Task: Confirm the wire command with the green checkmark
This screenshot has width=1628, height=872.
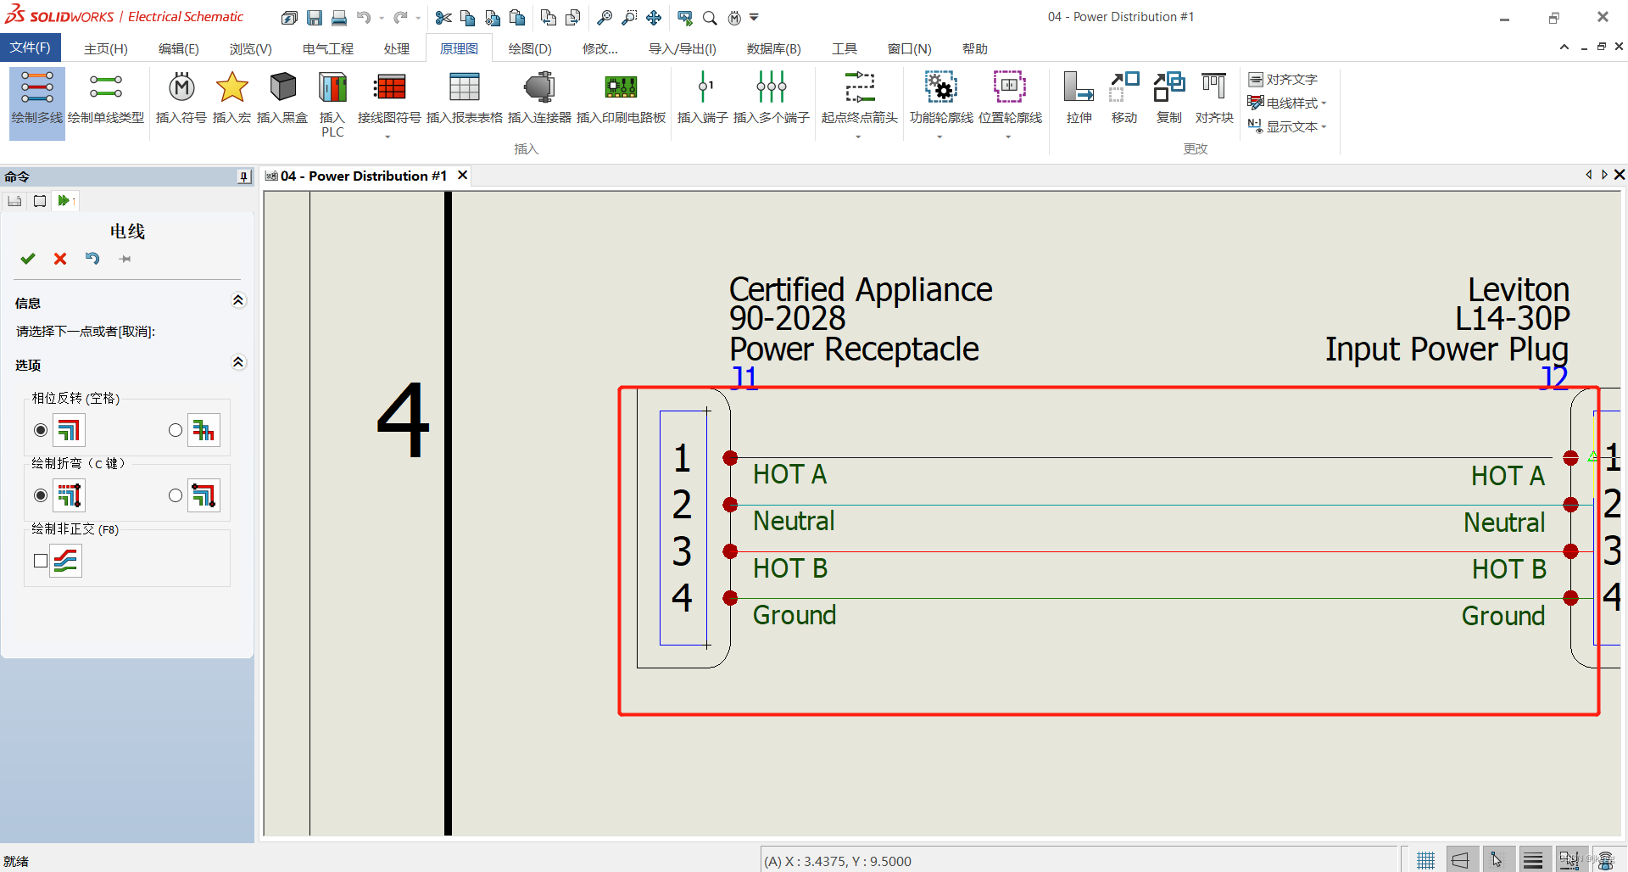Action: (28, 259)
